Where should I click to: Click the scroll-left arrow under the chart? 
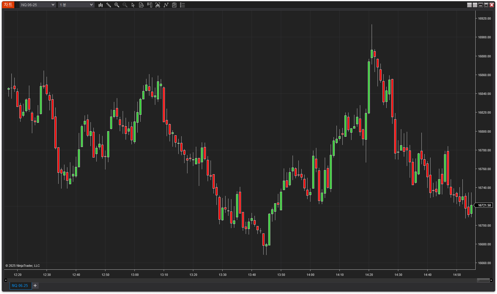tap(6, 280)
